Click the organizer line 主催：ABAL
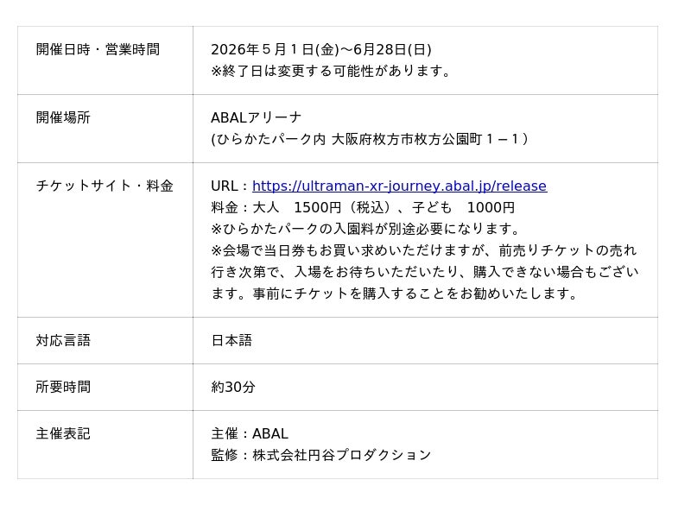Image resolution: width=691 pixels, height=505 pixels. coord(250,434)
